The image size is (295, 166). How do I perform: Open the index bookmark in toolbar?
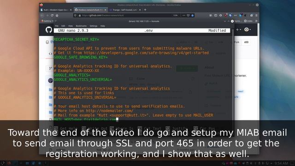(248, 21)
